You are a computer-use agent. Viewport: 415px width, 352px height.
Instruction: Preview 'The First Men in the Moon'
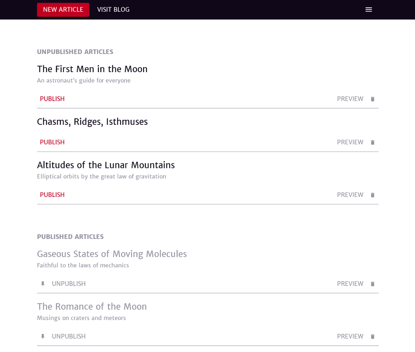(x=350, y=99)
